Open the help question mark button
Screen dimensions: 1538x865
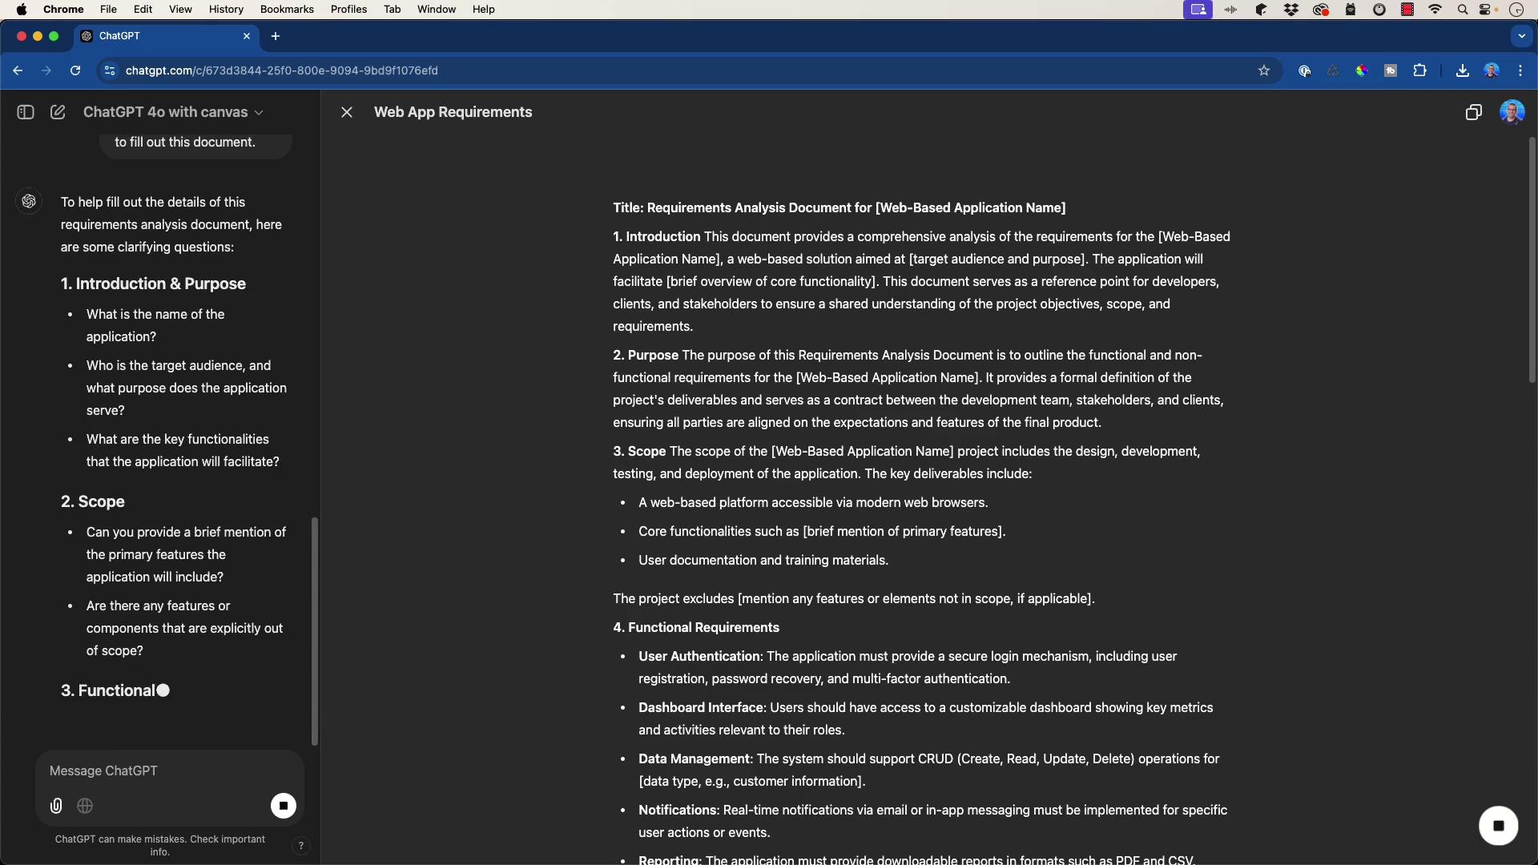[301, 846]
